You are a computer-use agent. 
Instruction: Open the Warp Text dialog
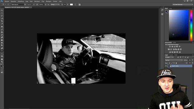coord(75,5)
